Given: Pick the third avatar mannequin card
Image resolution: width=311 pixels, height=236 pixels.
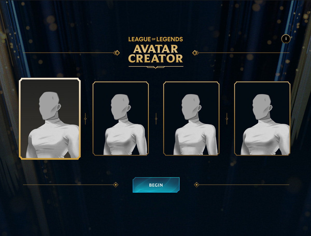Looking at the screenshot, I should click(x=192, y=119).
